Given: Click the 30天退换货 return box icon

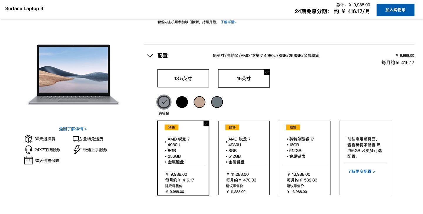Looking at the screenshot, I should pyautogui.click(x=28, y=139).
